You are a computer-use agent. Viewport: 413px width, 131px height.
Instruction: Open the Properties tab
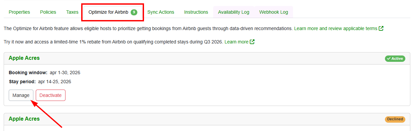19,12
